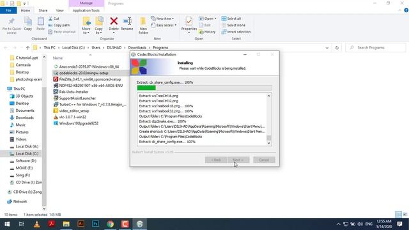Select Windows10Upgrade9252 file
This screenshot has height=230, width=409.
[79, 123]
